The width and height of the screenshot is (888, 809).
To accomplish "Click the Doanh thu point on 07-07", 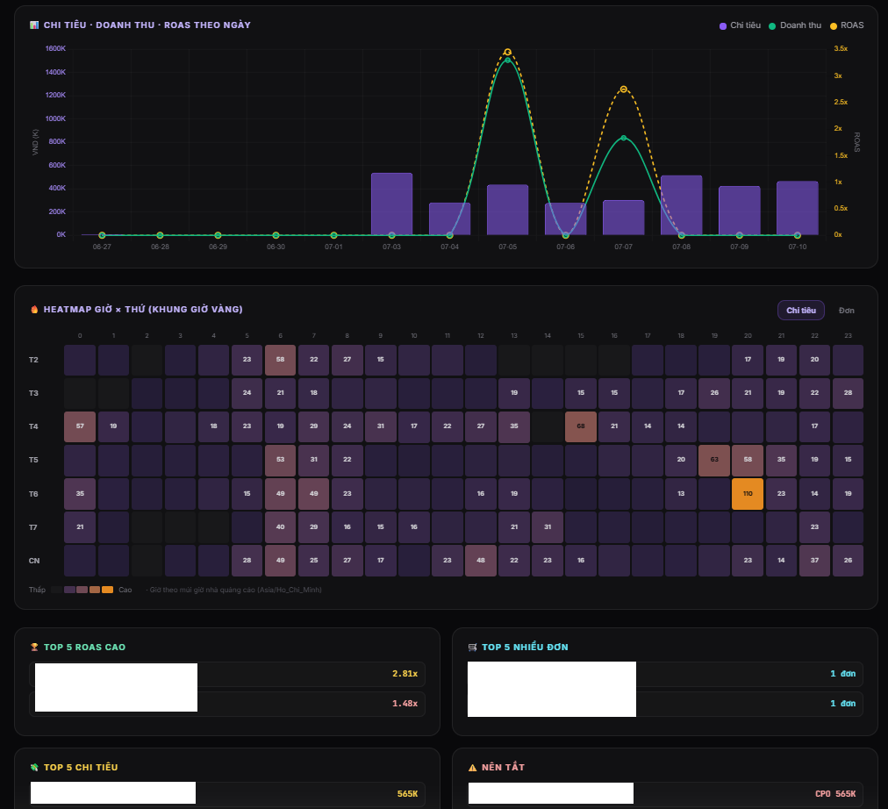I will point(624,138).
